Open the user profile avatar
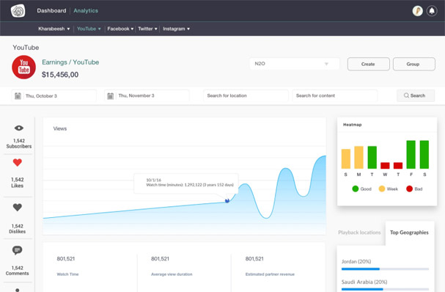445x292 pixels. (417, 11)
